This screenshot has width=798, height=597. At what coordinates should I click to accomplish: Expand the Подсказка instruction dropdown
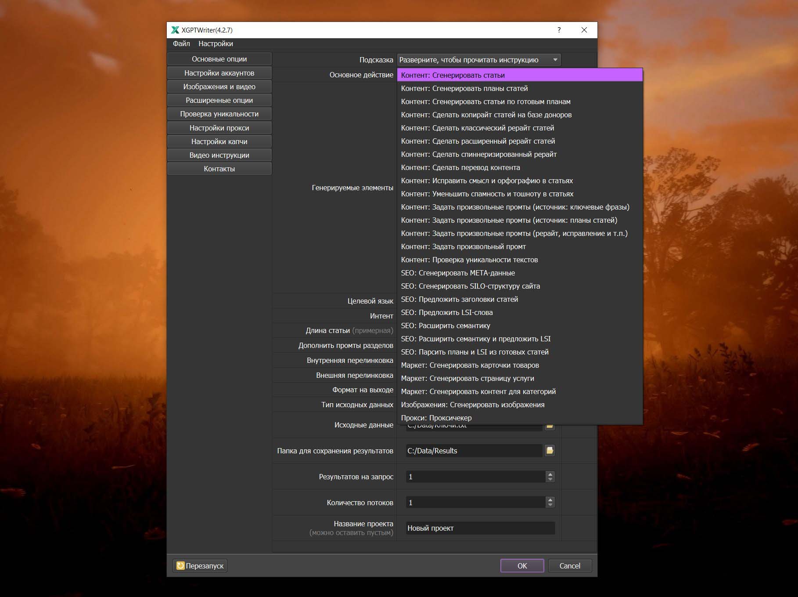[x=555, y=60]
